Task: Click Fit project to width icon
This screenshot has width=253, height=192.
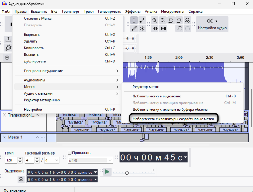Action: (x=179, y=20)
